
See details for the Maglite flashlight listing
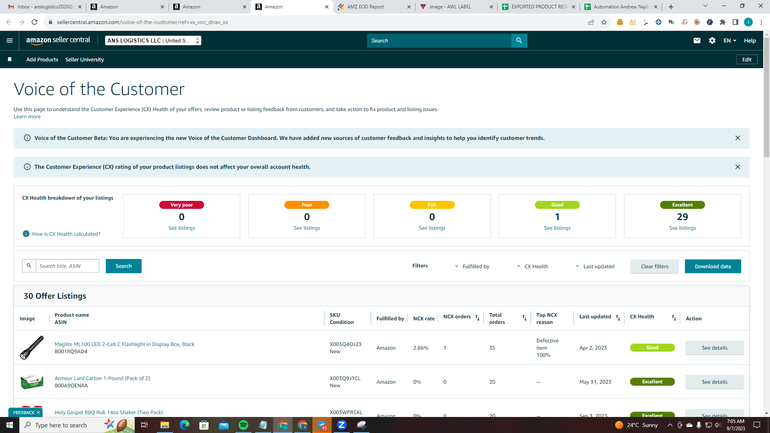[714, 348]
